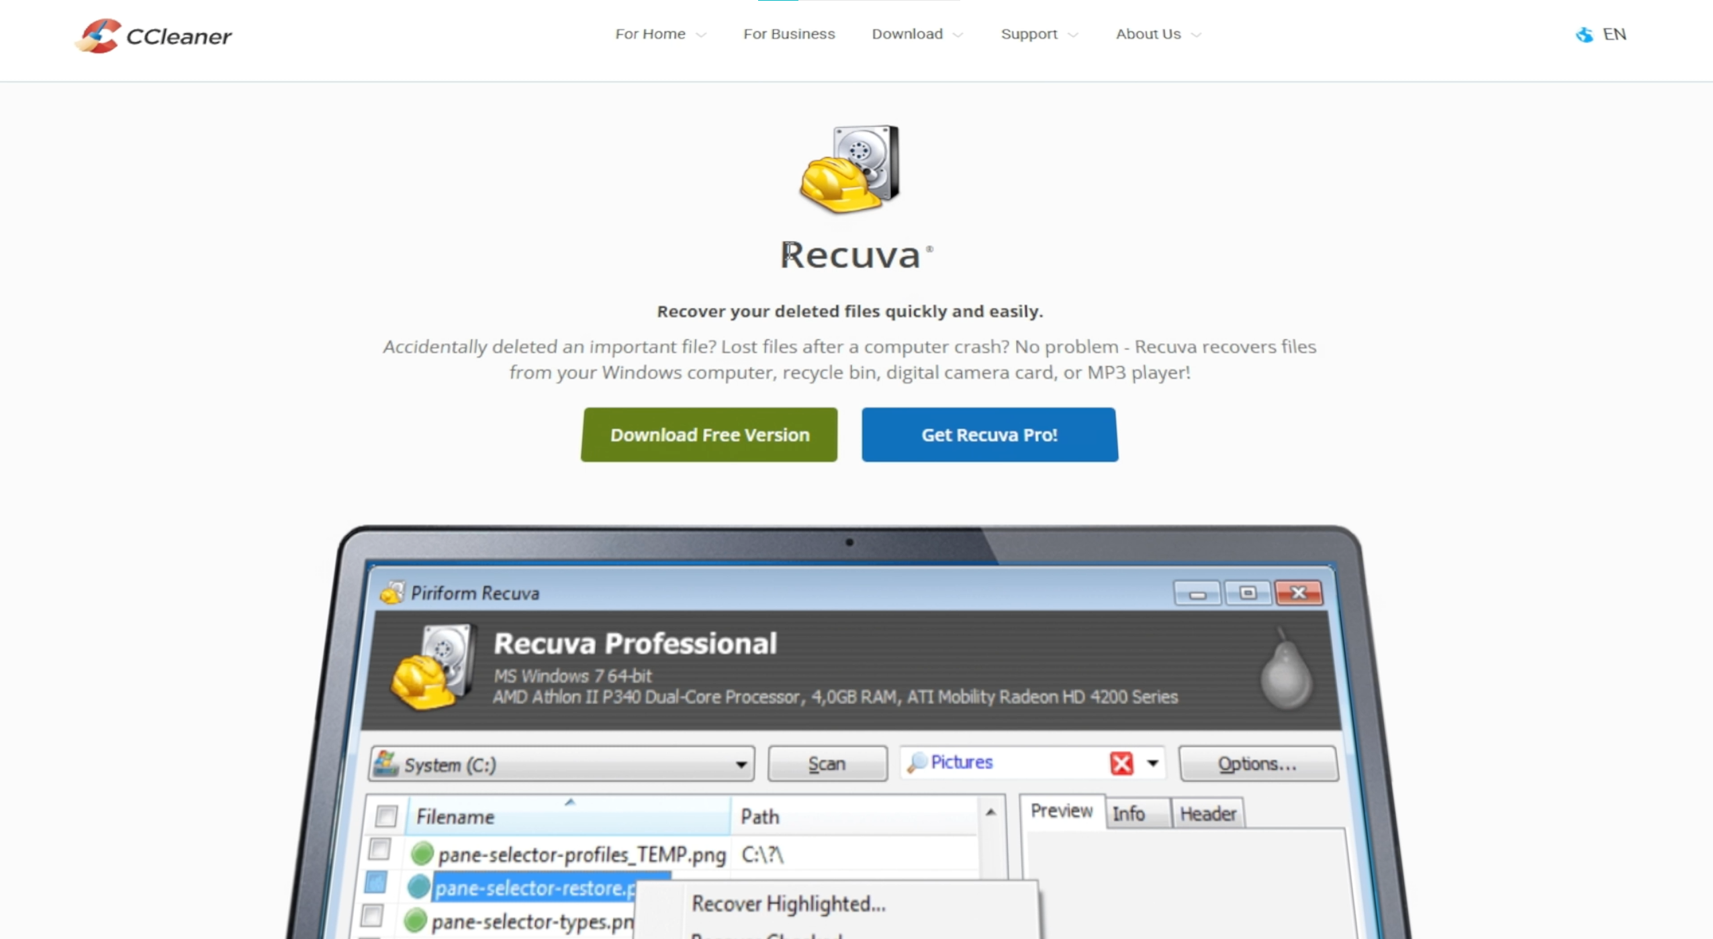This screenshot has width=1713, height=939.
Task: Click the Recuva heading text
Action: coord(850,255)
